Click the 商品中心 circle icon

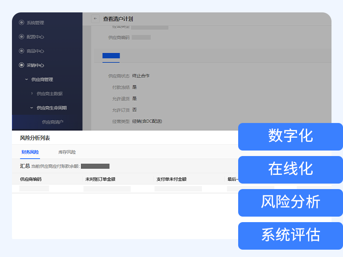point(21,51)
